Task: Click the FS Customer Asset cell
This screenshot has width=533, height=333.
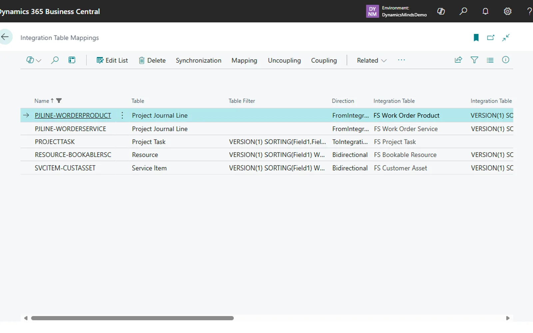Action: pos(400,168)
